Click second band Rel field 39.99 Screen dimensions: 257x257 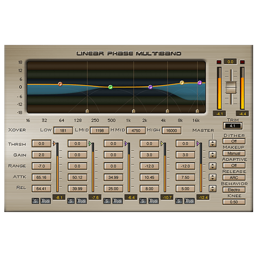(78, 188)
